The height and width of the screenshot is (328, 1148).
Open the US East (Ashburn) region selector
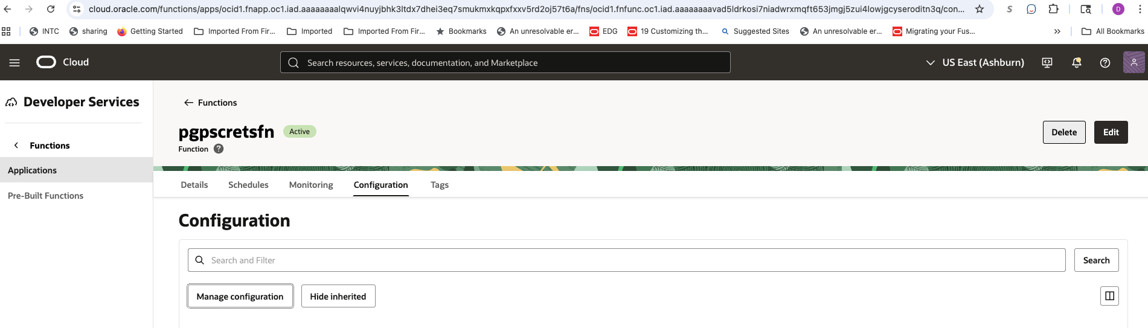tap(975, 62)
